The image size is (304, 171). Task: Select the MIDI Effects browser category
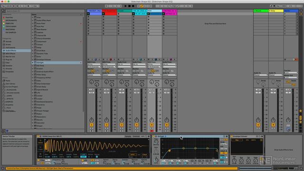coord(10,54)
